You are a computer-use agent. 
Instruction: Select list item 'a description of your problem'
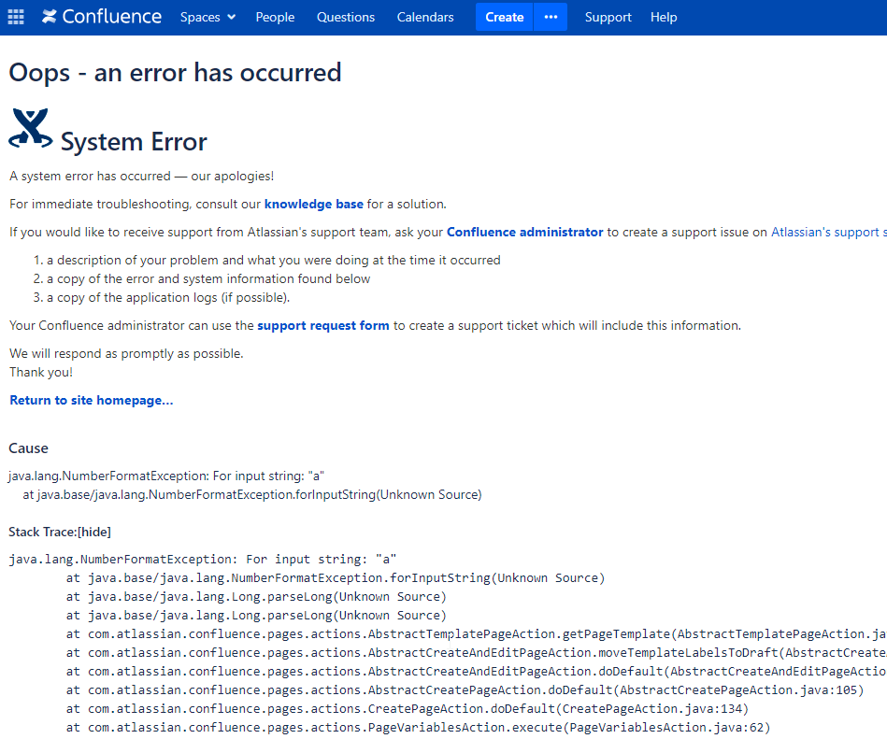(x=274, y=261)
